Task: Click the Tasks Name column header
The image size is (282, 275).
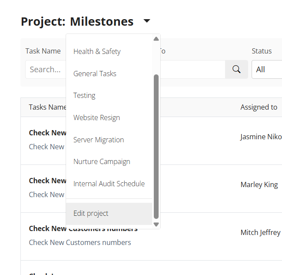Action: (47, 107)
